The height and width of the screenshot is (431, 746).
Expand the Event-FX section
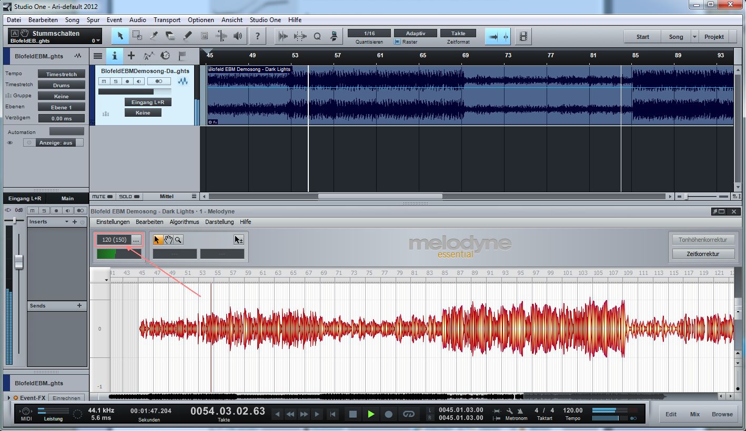9,398
